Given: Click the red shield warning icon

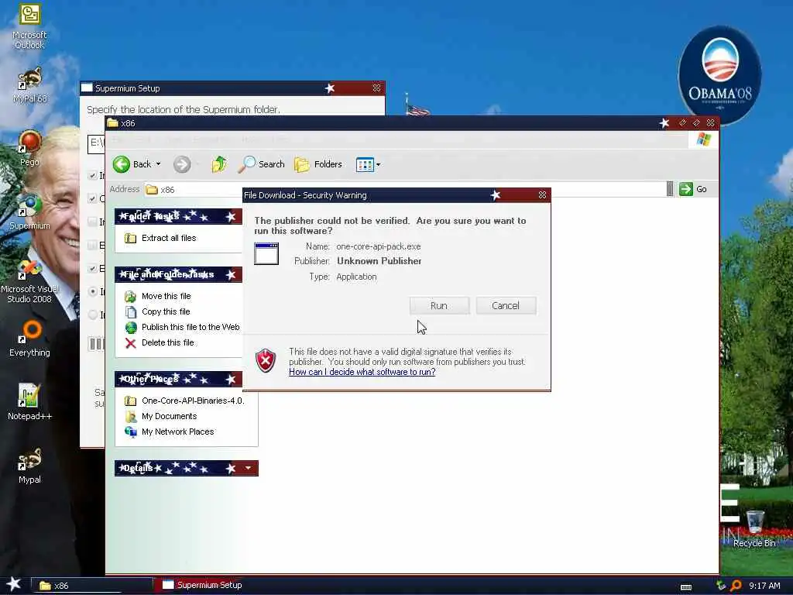Looking at the screenshot, I should [266, 361].
